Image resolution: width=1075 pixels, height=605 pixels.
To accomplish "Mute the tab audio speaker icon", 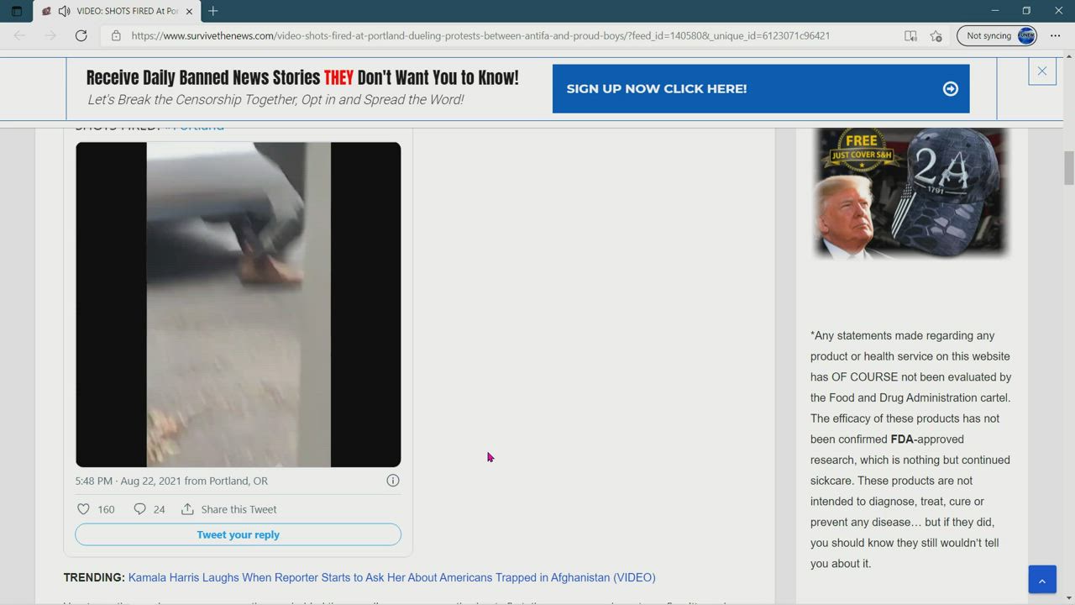I will tap(64, 11).
